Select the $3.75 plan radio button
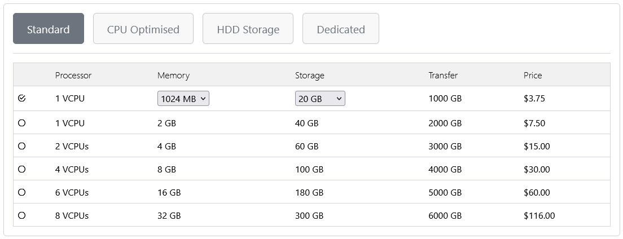623x239 pixels. coord(22,99)
